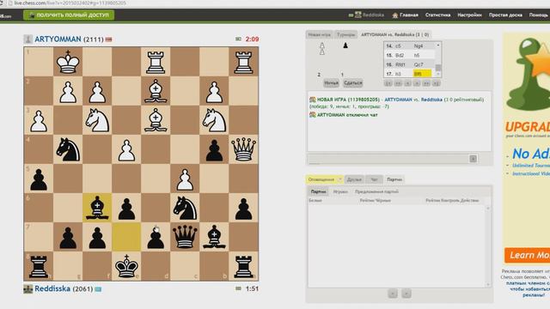
Task: Switch to the lower Партии main tab
Action: [x=394, y=179]
